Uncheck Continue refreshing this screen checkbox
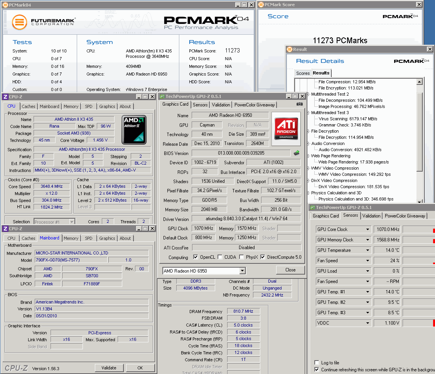435x374 pixels. pyautogui.click(x=317, y=369)
